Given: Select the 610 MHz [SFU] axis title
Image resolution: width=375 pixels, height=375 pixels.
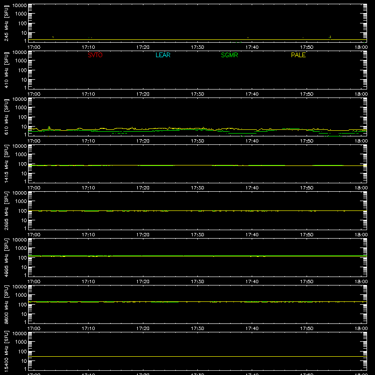Looking at the screenshot, I should click(6, 118).
